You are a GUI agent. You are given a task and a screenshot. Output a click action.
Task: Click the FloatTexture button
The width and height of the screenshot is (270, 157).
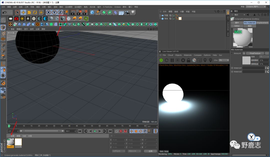pos(255,53)
